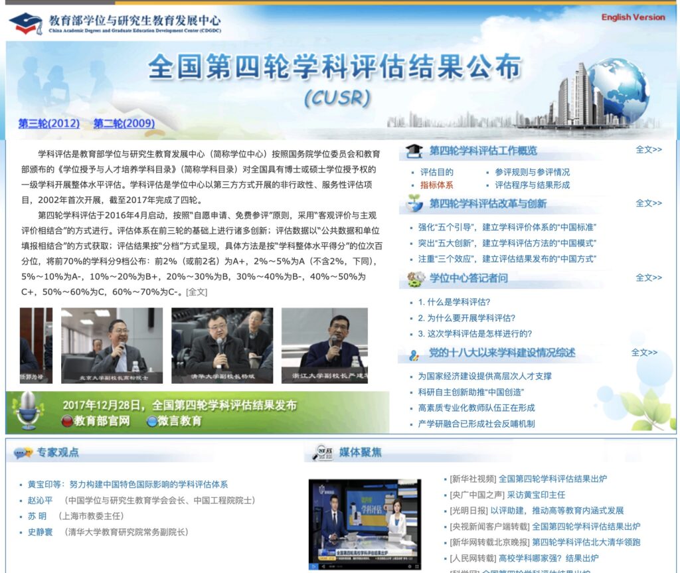The width and height of the screenshot is (680, 573).
Task: Open the 微言教育 link in green banner
Action: coord(179,421)
